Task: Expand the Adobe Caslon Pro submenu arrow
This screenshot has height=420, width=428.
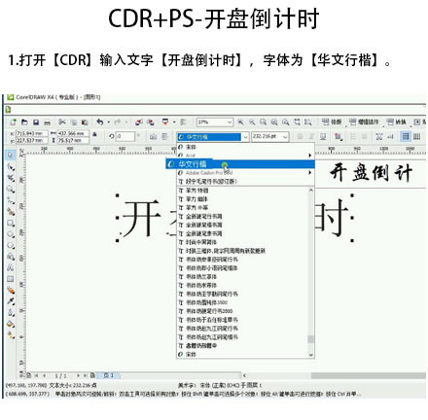Action: point(310,173)
